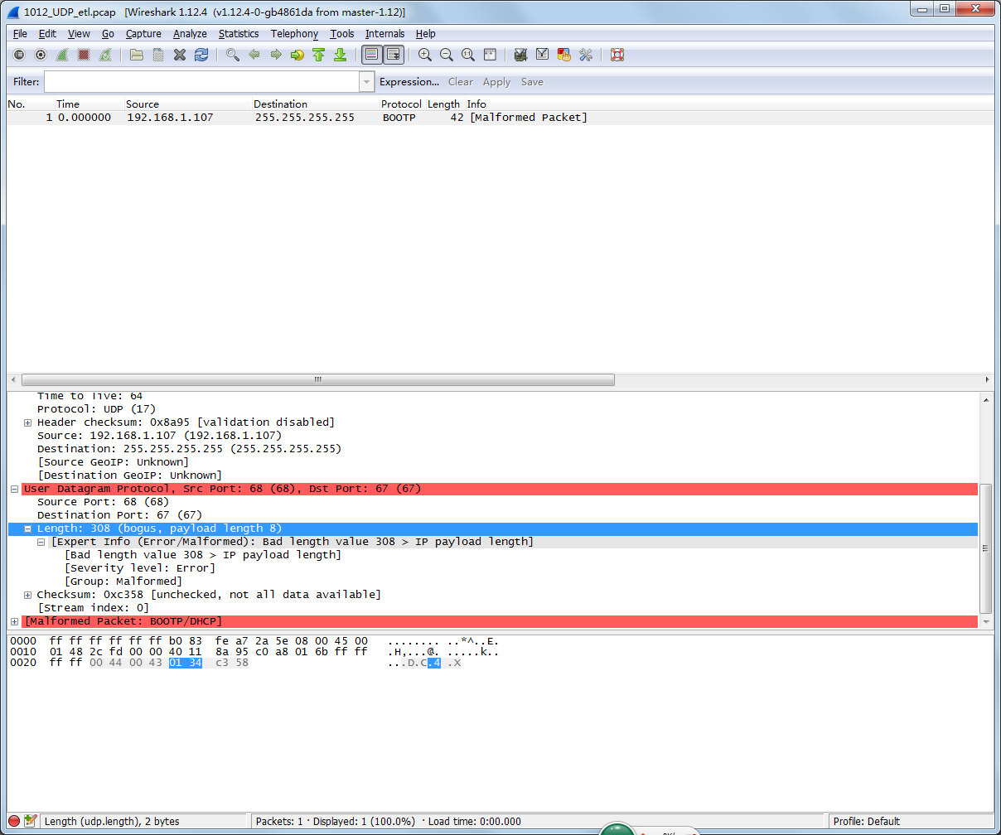Viewport: 1001px width, 835px height.
Task: Open a capture file icon
Action: [137, 55]
